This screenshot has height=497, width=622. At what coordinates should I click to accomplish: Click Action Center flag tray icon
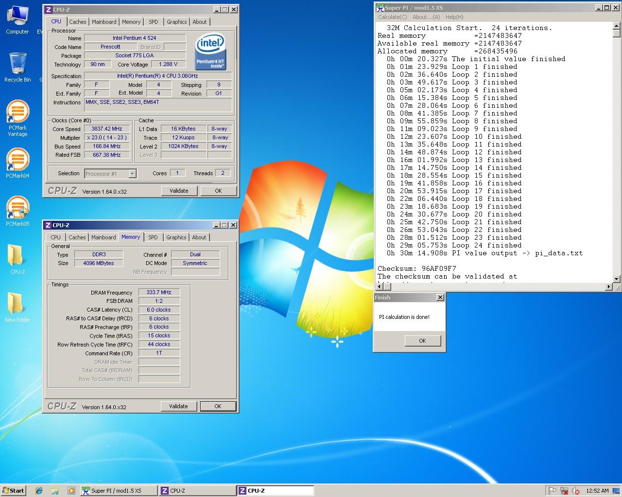tap(553, 491)
